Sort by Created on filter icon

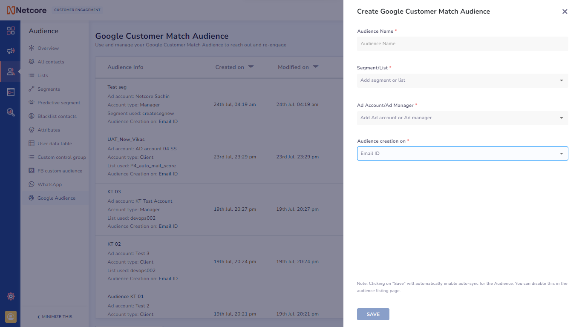click(251, 67)
